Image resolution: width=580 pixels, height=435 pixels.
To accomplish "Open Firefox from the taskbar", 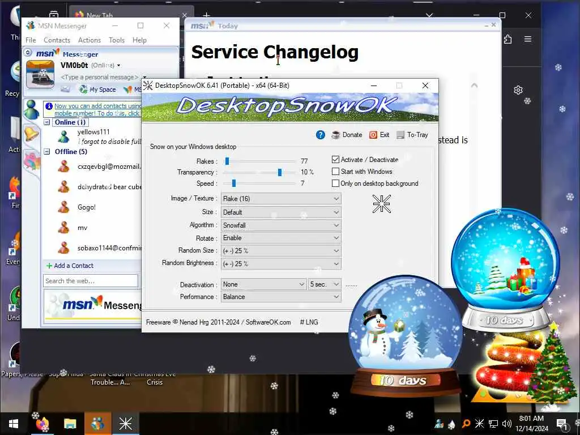I will pyautogui.click(x=42, y=424).
